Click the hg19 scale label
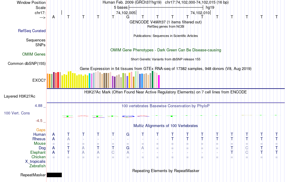This screenshot has height=182, width=285. (x=210, y=8)
